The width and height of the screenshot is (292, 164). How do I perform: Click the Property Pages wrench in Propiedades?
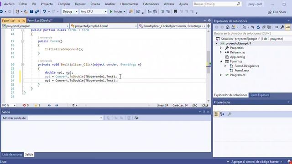[229, 114]
